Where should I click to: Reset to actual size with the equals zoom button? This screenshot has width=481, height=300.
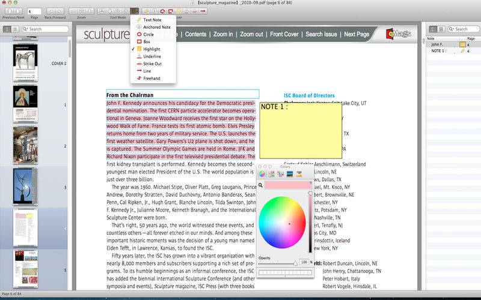coord(81,11)
